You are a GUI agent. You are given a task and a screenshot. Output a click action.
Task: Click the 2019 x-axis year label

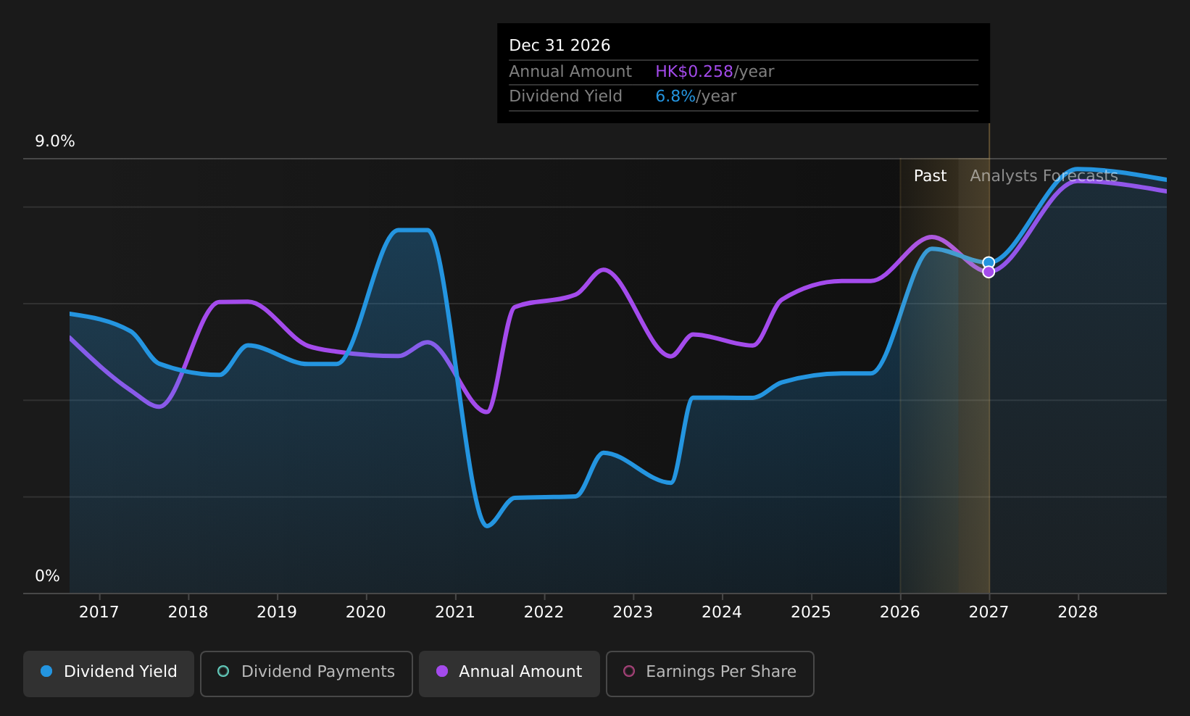point(277,612)
